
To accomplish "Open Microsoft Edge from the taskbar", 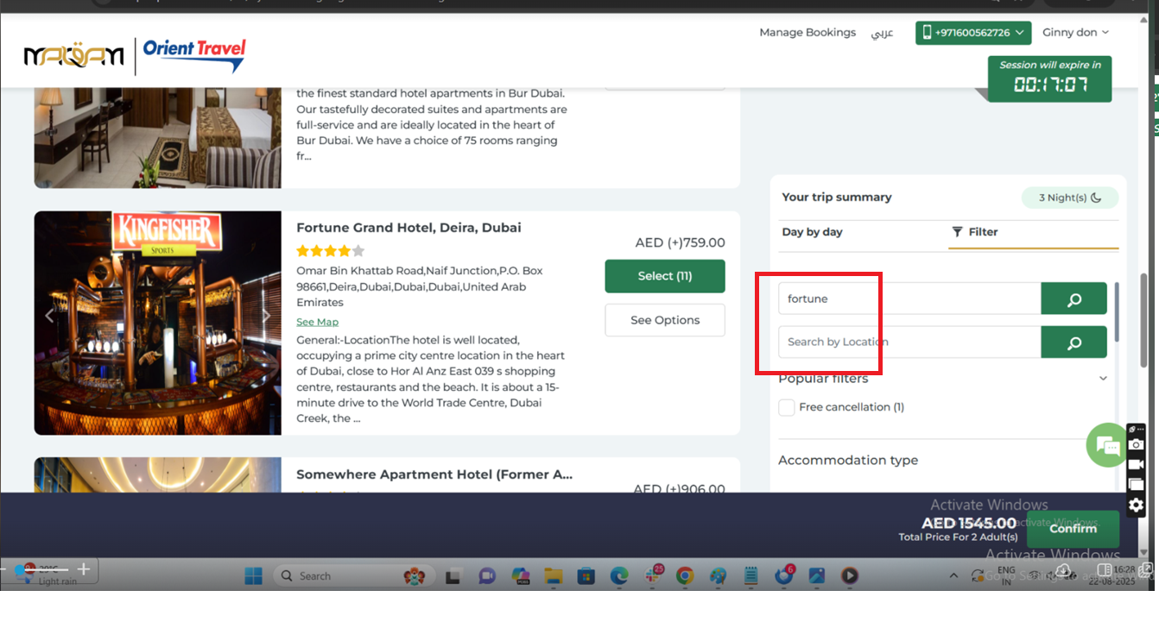I will pyautogui.click(x=618, y=575).
